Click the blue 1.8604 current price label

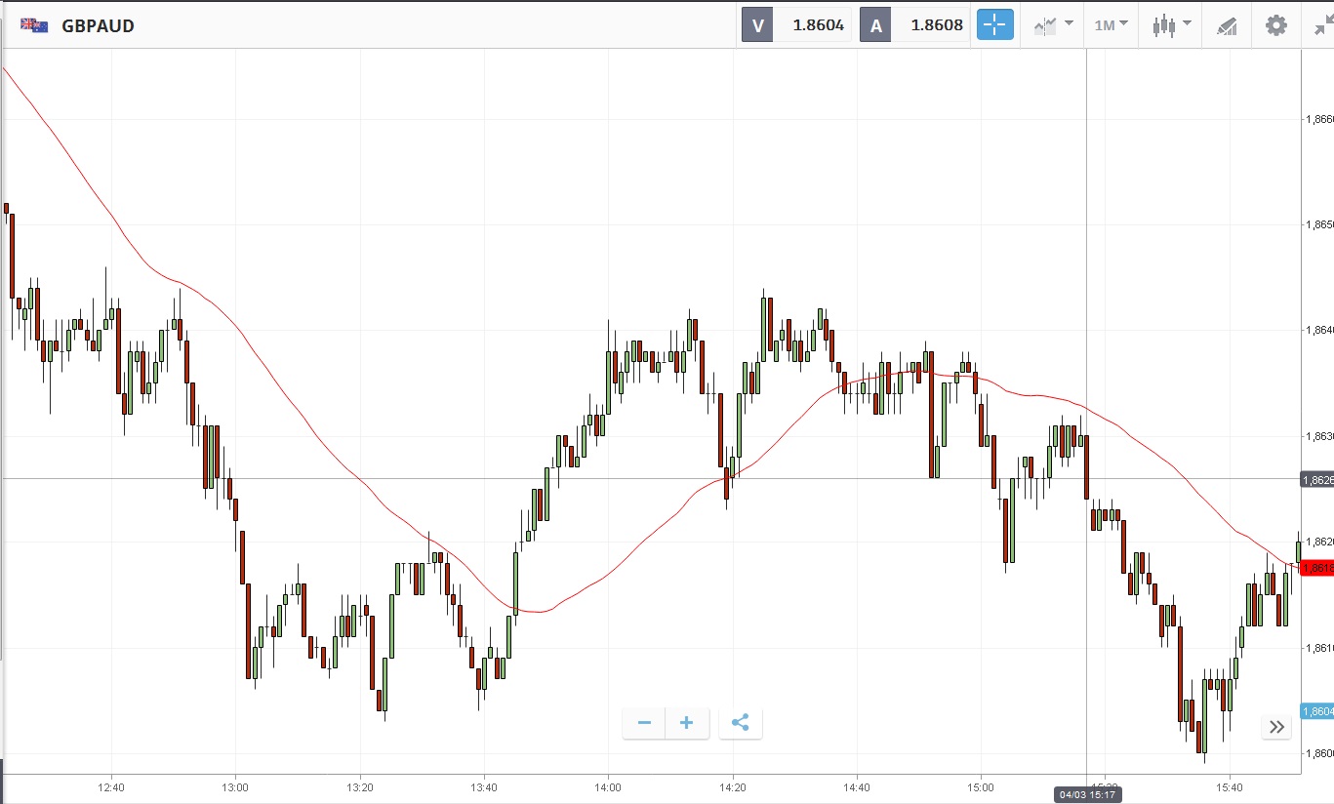(x=1316, y=712)
